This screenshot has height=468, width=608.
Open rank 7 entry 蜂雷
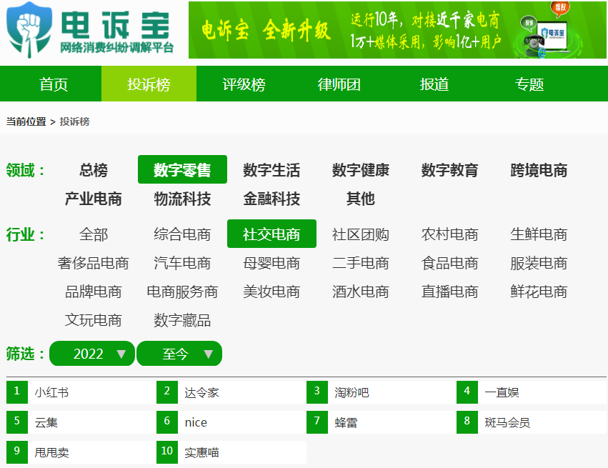pos(381,422)
